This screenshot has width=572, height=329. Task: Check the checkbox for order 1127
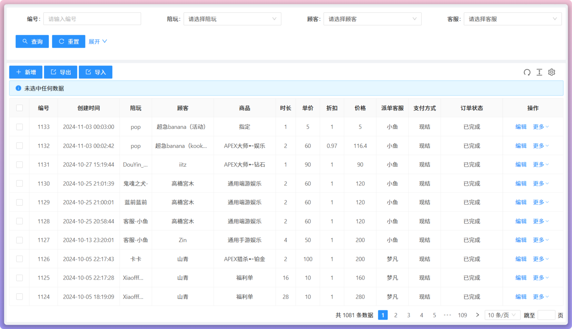point(19,240)
